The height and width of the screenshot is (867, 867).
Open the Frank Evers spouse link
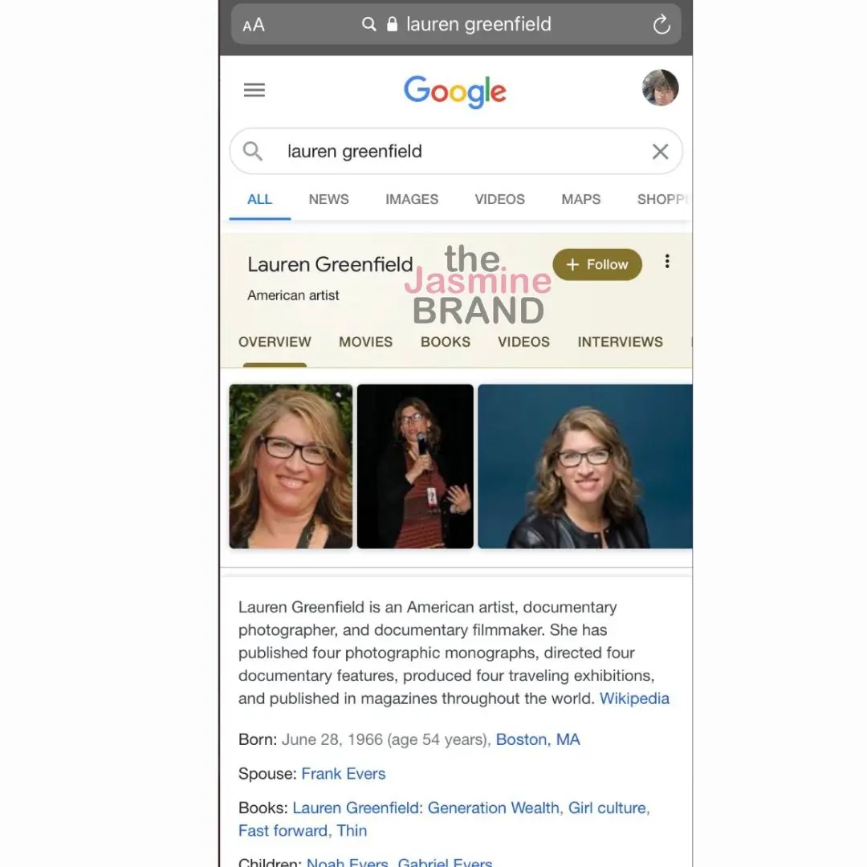click(344, 774)
